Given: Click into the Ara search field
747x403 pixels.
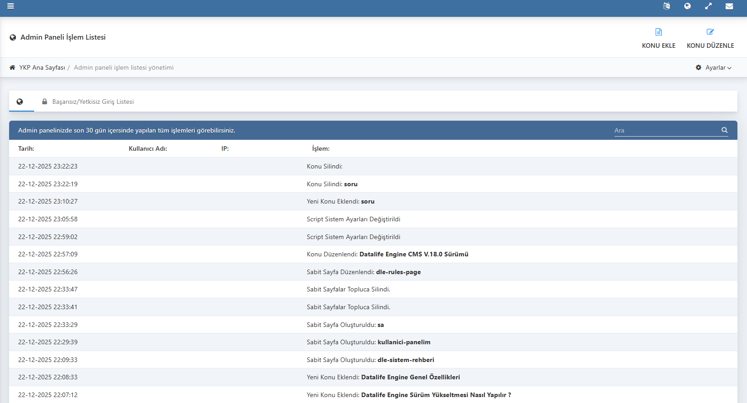Looking at the screenshot, I should point(665,131).
